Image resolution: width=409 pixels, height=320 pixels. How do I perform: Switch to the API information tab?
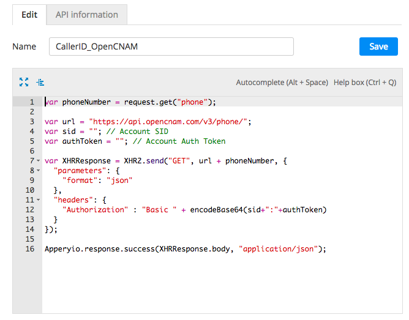pyautogui.click(x=87, y=15)
